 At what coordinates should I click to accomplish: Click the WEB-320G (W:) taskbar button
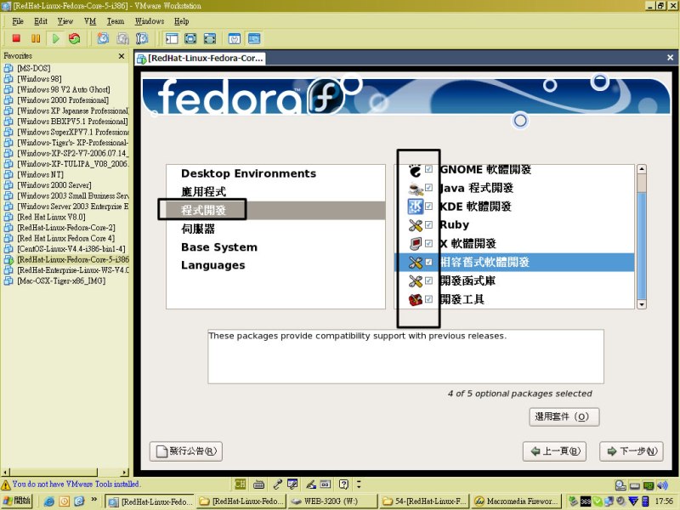[331, 501]
